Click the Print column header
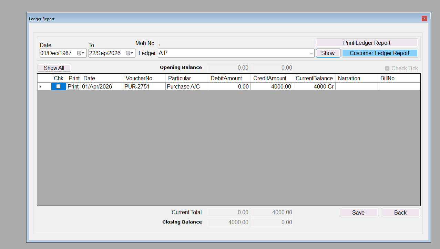 73,78
